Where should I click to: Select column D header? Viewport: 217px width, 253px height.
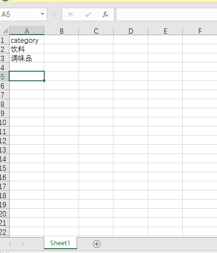click(x=130, y=30)
